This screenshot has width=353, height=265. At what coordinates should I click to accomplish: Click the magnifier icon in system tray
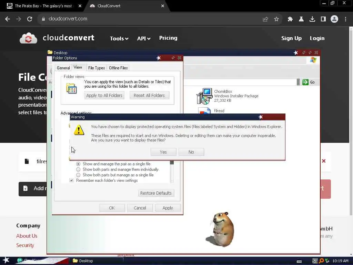click(321, 261)
